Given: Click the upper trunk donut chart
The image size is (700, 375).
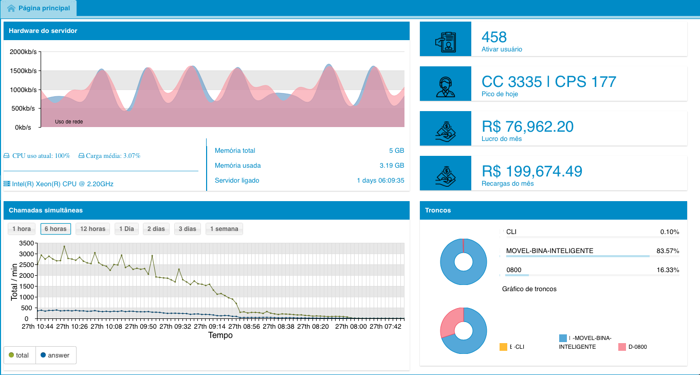Looking at the screenshot, I should tap(464, 262).
